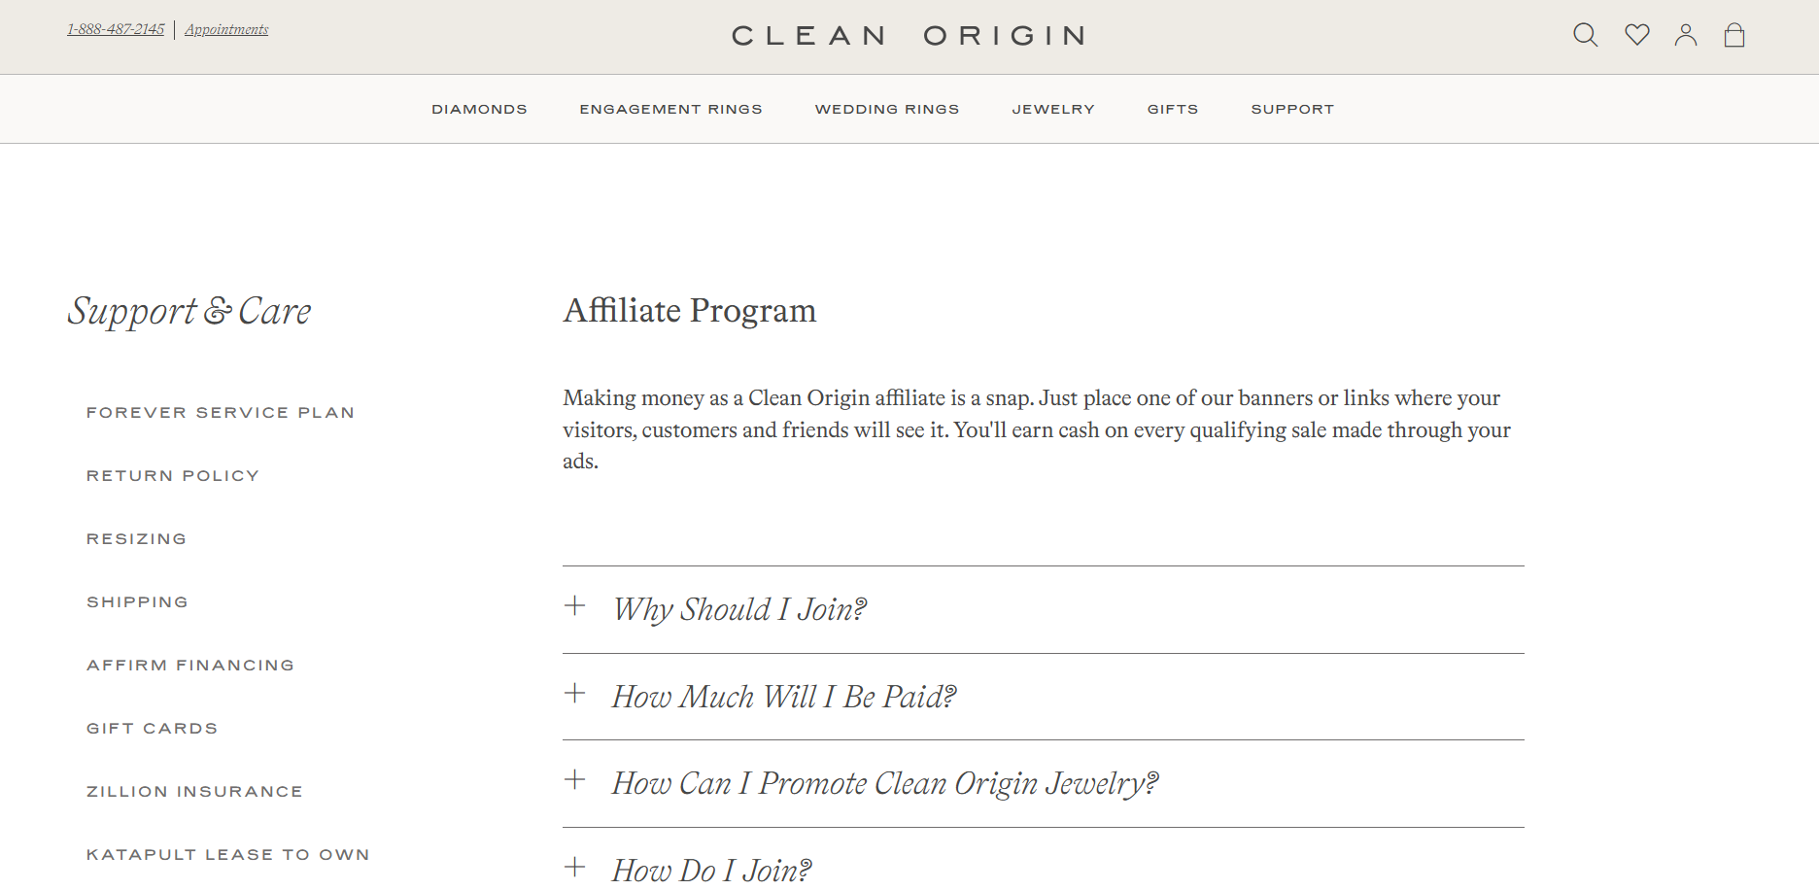This screenshot has height=890, width=1819.
Task: Expand How Can I Promote Clean Origin Jewelry?
Action: (884, 784)
